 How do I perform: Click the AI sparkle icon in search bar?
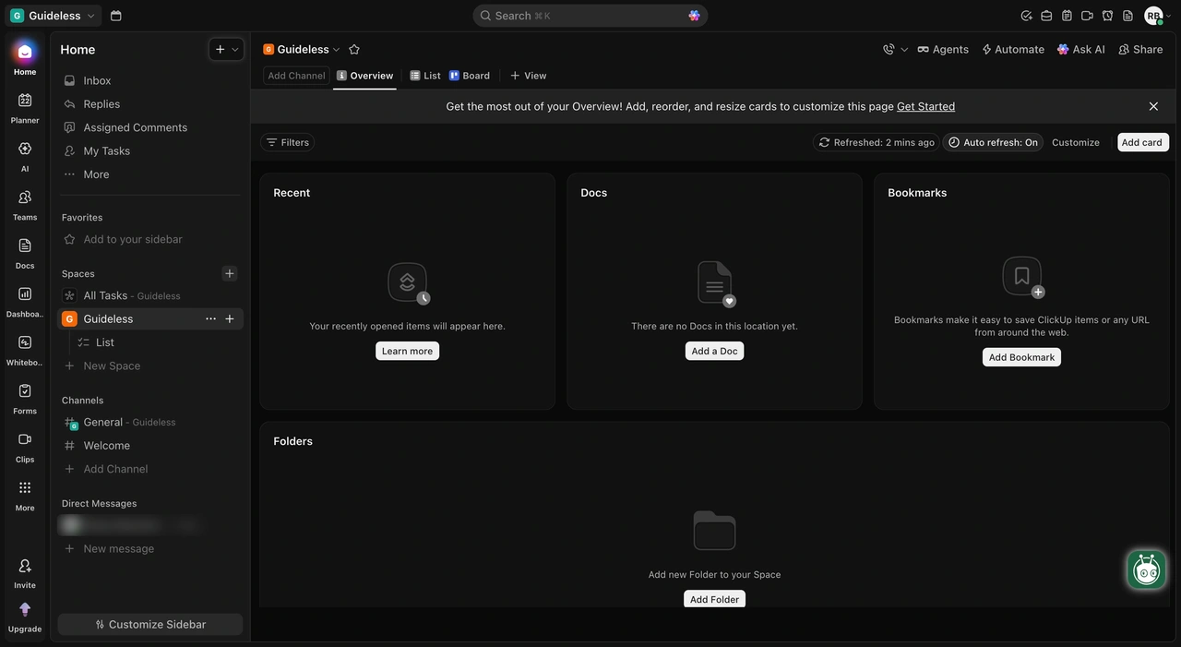pyautogui.click(x=694, y=16)
